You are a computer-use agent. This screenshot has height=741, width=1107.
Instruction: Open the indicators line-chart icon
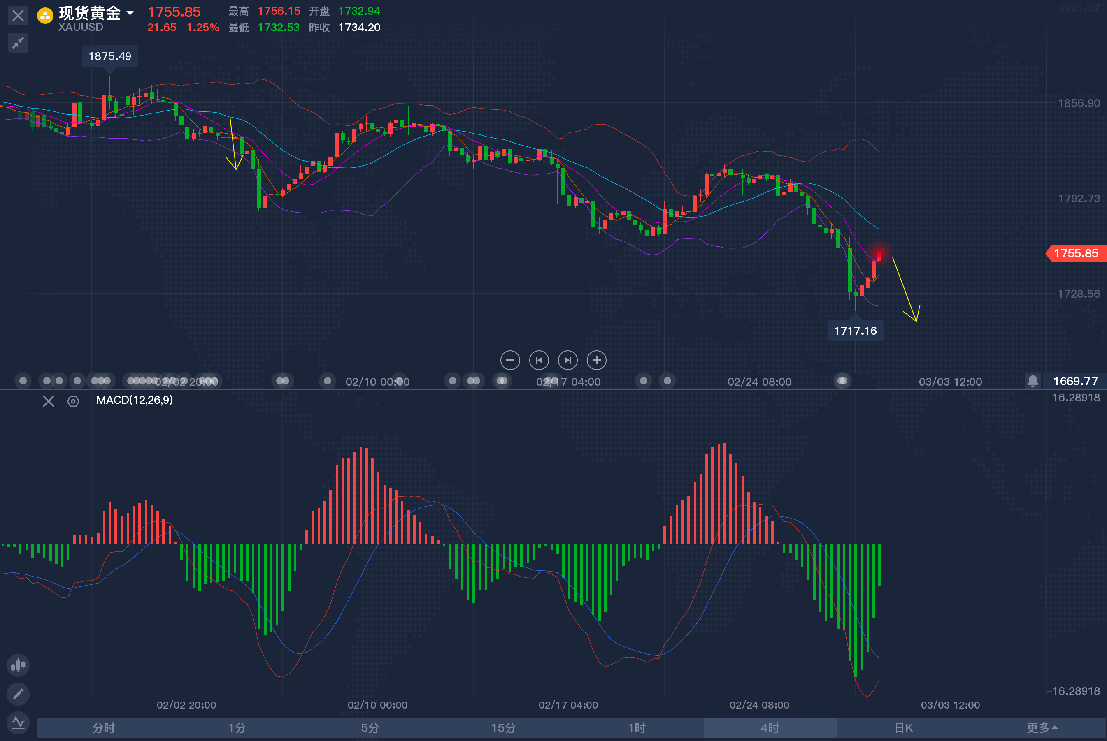tap(18, 722)
